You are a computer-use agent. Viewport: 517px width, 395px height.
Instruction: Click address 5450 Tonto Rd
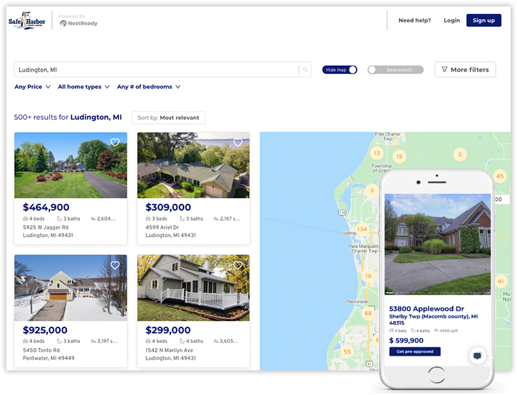click(x=42, y=350)
